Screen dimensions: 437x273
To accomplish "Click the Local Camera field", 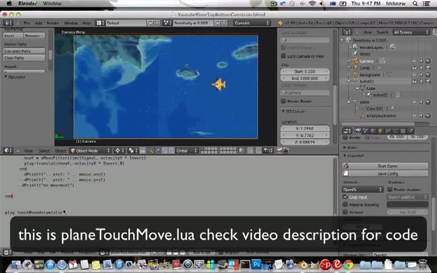I will coord(305,93).
